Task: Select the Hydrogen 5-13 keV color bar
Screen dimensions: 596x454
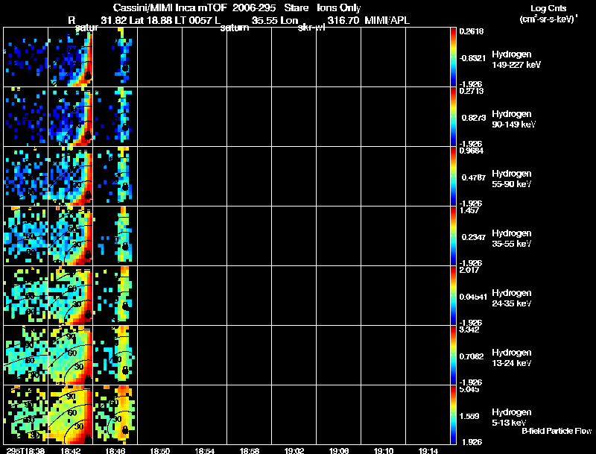Action: (x=454, y=414)
